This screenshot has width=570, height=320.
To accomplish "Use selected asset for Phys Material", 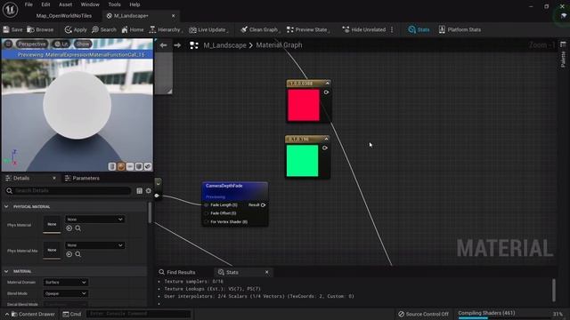I will [x=69, y=228].
